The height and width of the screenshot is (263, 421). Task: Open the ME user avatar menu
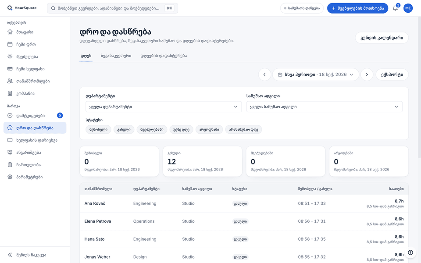(x=408, y=8)
